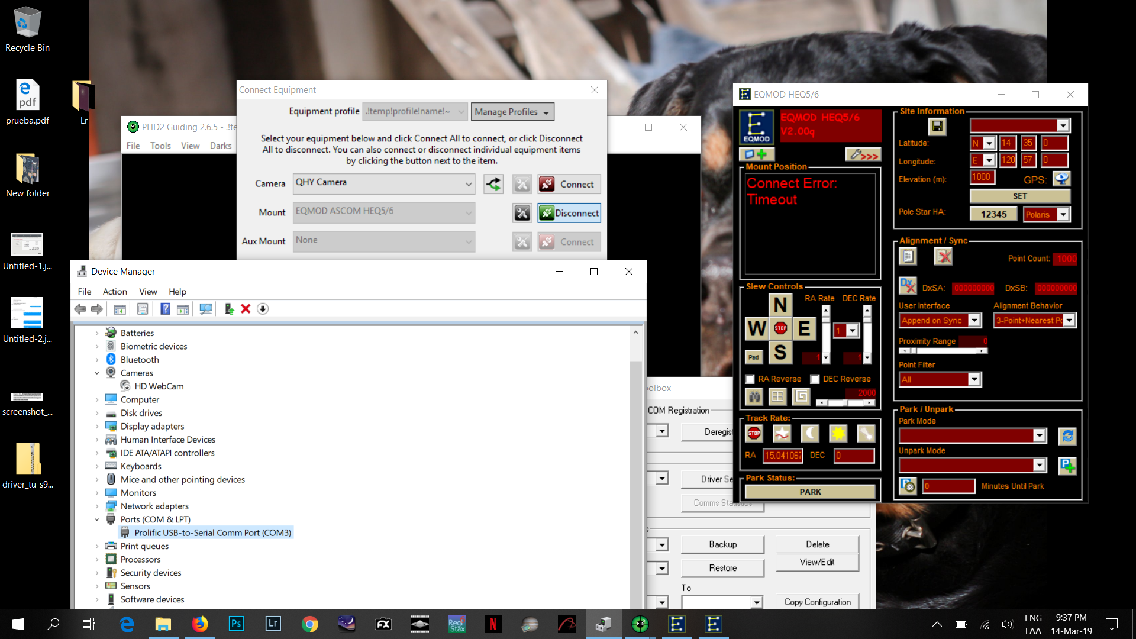Open the Unpark Mode dropdown

click(x=1040, y=465)
